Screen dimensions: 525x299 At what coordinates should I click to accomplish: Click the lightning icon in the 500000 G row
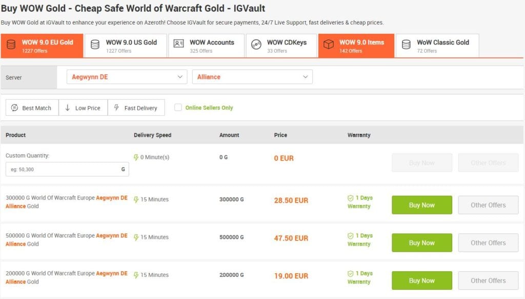pos(136,237)
